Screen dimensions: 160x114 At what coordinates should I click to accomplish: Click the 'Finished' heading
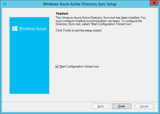pos(62,13)
